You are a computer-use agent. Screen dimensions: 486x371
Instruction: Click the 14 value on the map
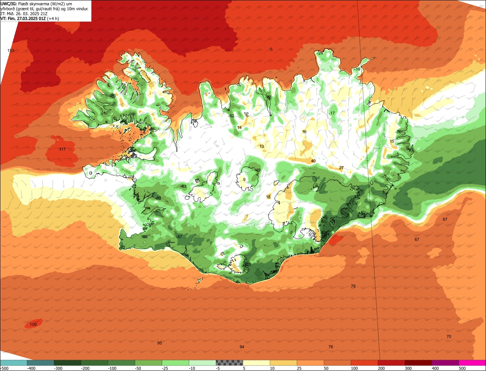239,127
